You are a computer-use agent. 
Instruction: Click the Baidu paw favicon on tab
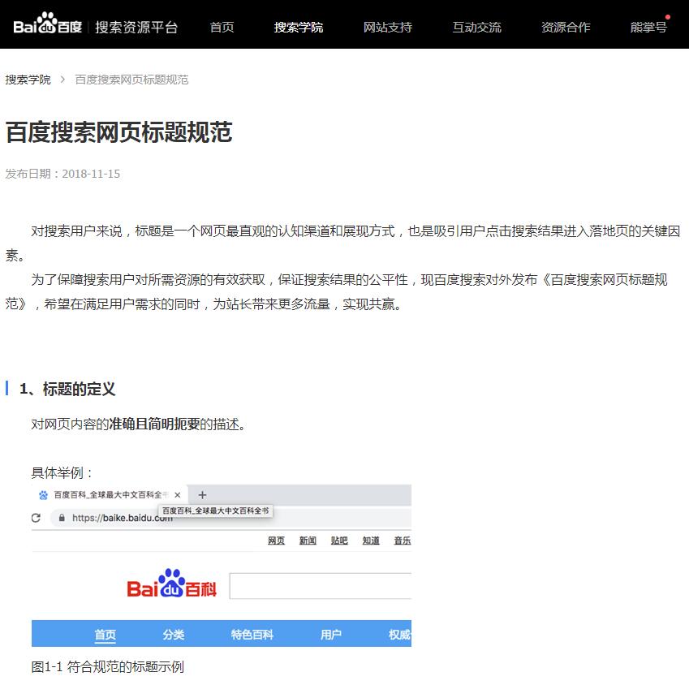coord(43,495)
